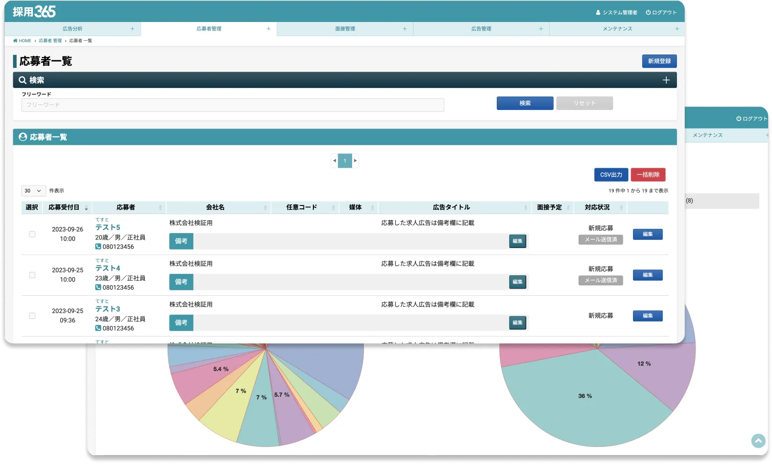Click phone icon for テスト3
772x464 pixels.
click(98, 328)
